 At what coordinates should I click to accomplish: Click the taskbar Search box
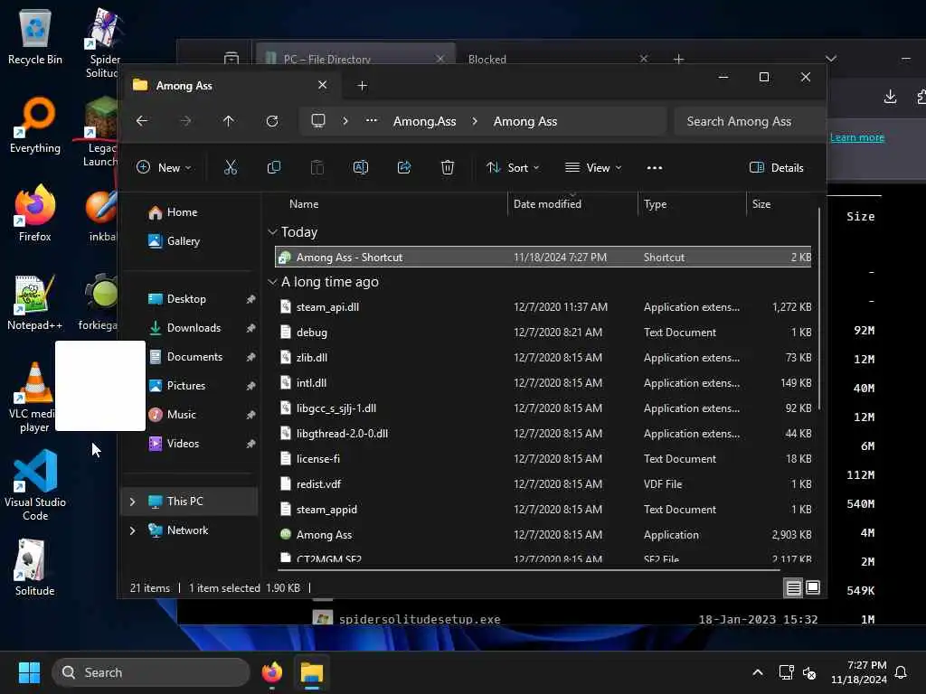[x=151, y=672]
